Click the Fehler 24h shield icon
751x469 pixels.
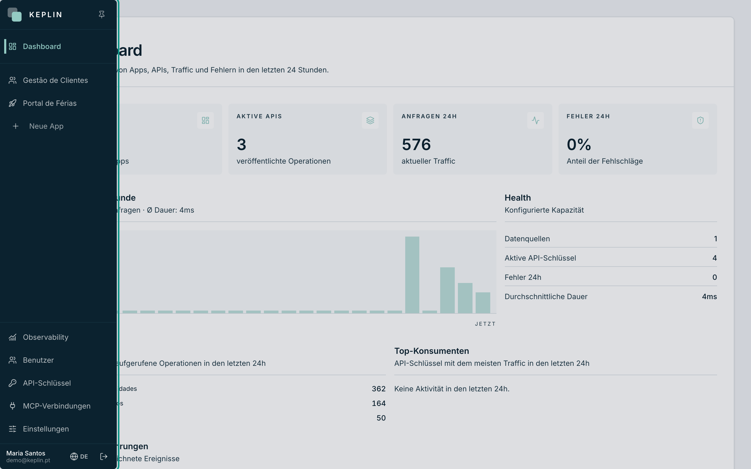[x=700, y=120]
